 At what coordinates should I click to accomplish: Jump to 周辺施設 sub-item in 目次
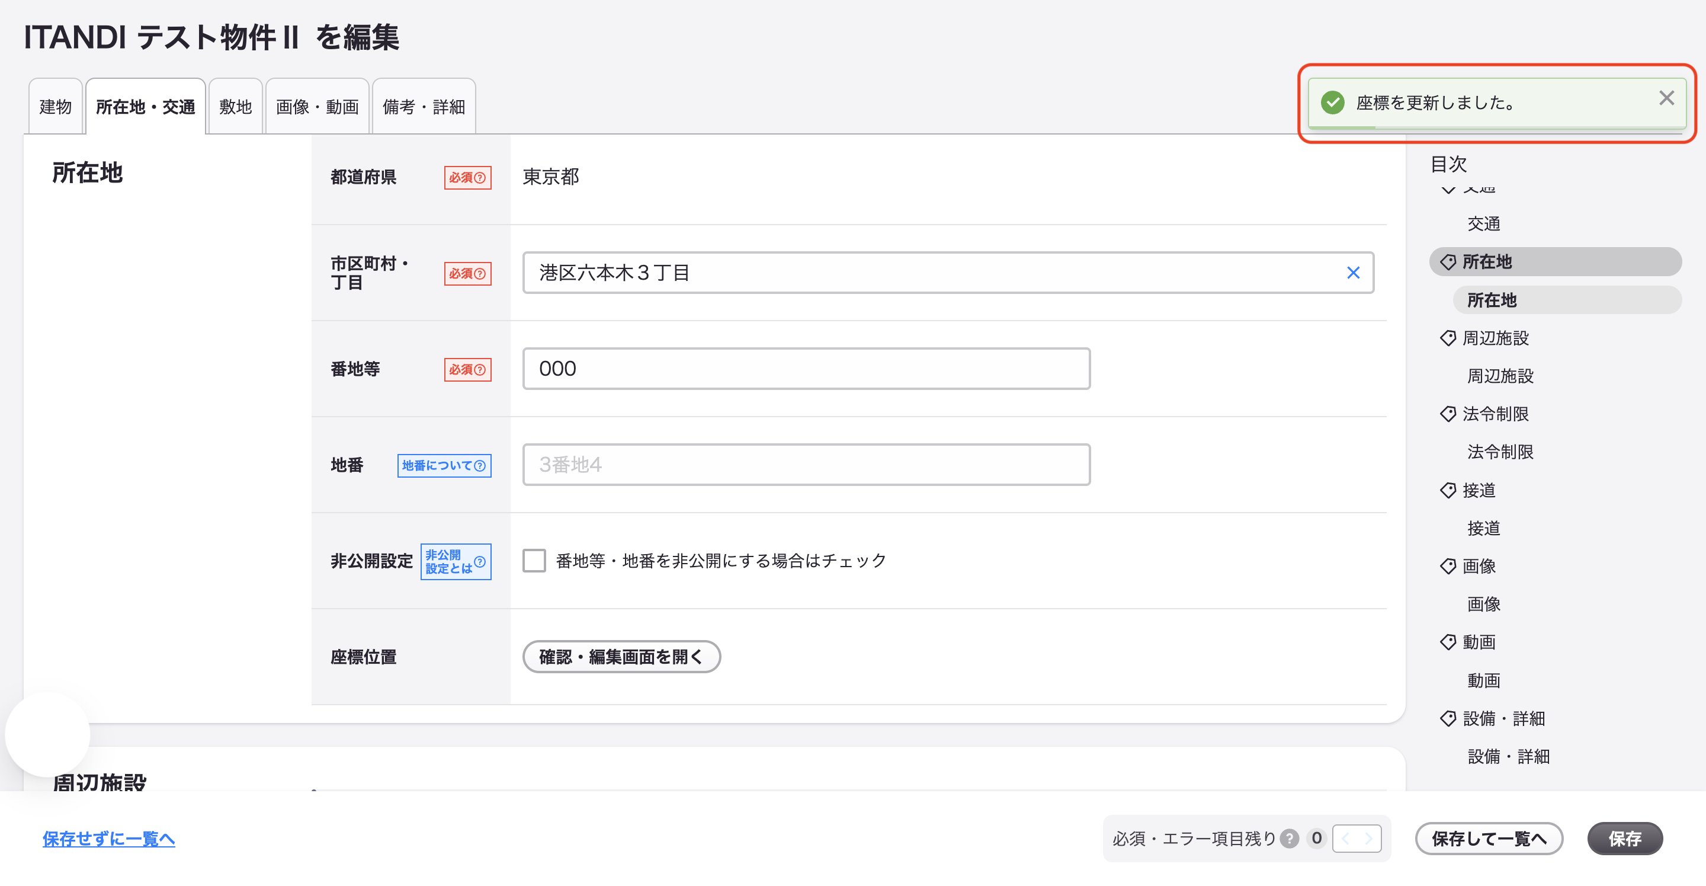coord(1500,376)
